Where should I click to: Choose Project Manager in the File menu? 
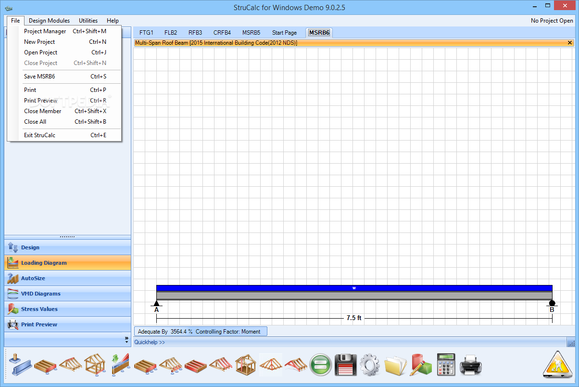64,31
